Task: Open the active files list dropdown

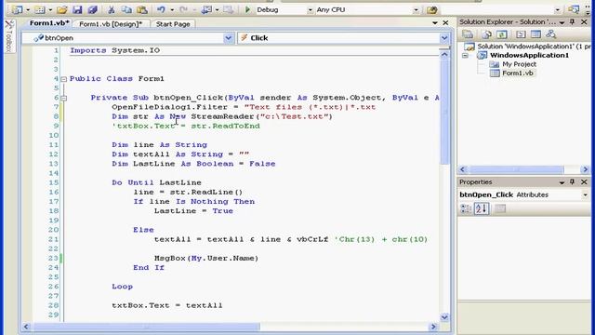Action: 435,23
